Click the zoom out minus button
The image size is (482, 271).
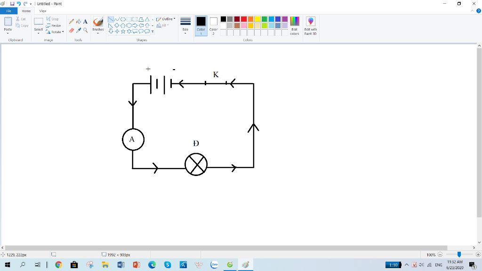[440, 255]
